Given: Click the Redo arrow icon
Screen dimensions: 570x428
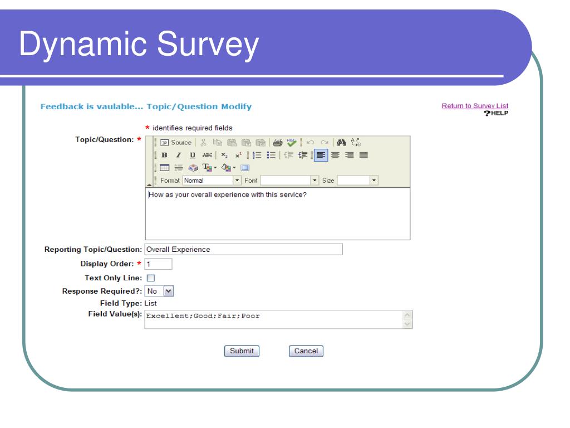Looking at the screenshot, I should 325,142.
